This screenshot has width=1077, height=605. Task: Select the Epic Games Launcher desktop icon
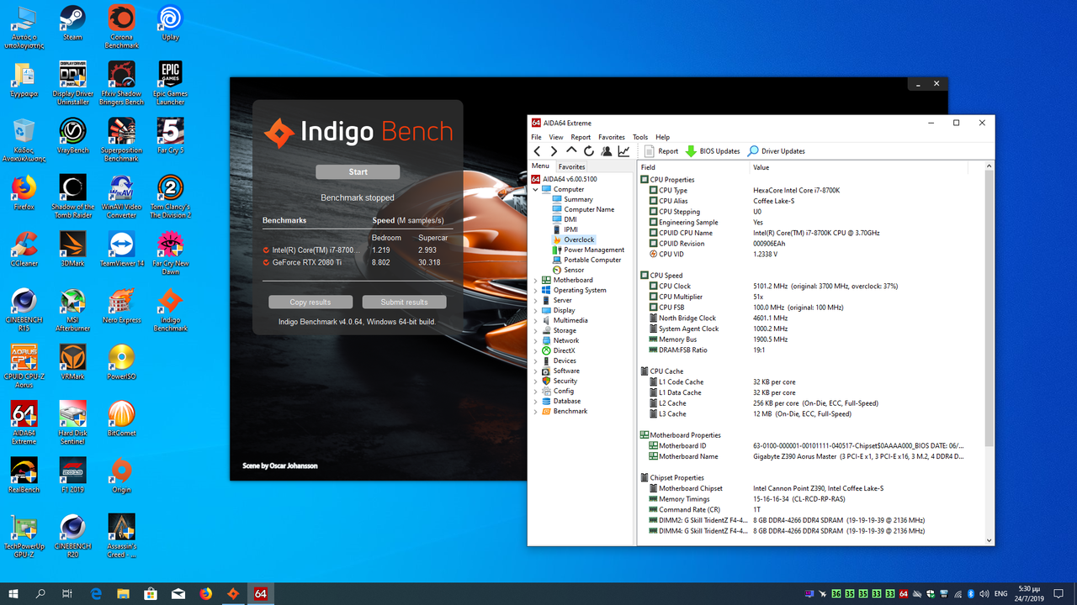tap(170, 83)
